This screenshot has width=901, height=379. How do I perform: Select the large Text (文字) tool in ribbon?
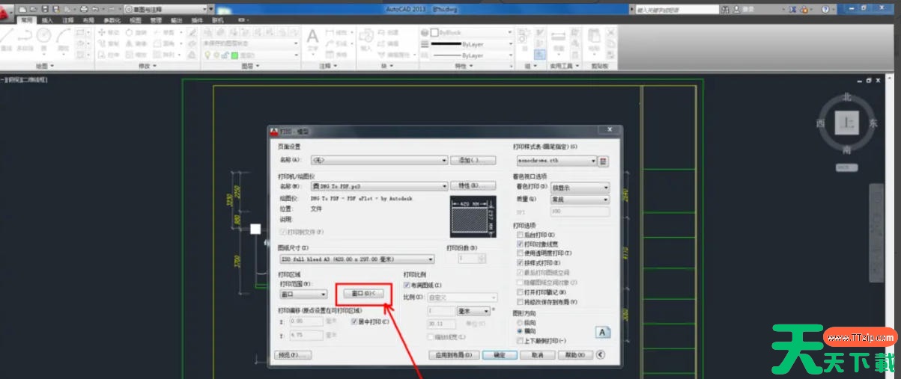coord(312,42)
